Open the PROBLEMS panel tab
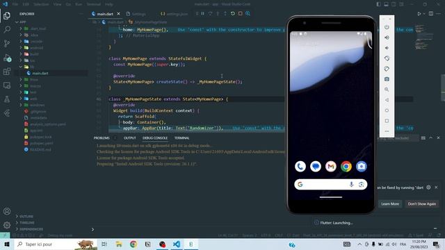Viewport: 445px width, 250px height. pos(102,138)
